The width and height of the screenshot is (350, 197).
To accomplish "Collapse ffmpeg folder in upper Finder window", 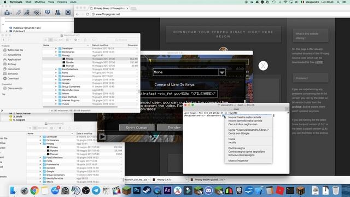I will pos(56,55).
